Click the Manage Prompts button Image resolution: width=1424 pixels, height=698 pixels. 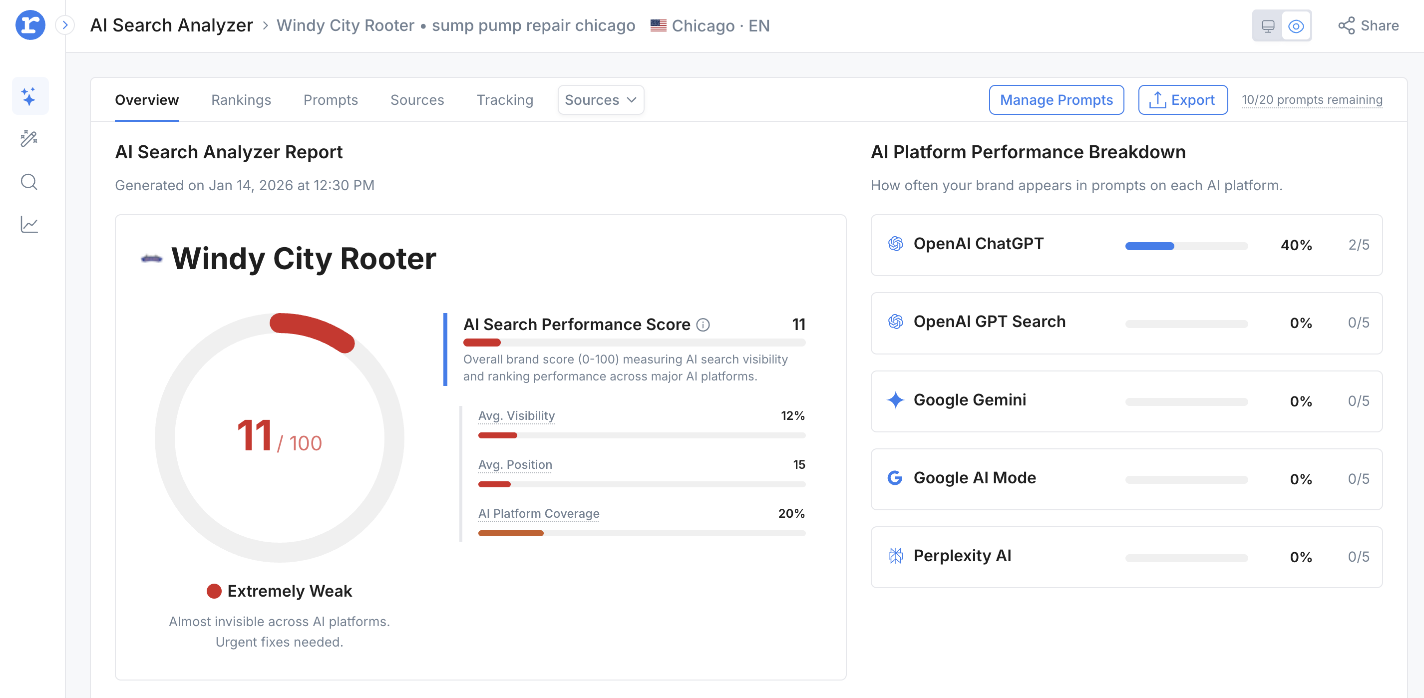(x=1056, y=99)
